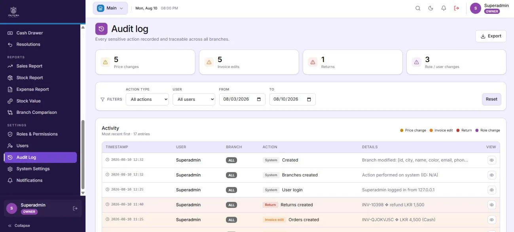Click the To date field
The width and height of the screenshot is (514, 232).
coord(292,99)
